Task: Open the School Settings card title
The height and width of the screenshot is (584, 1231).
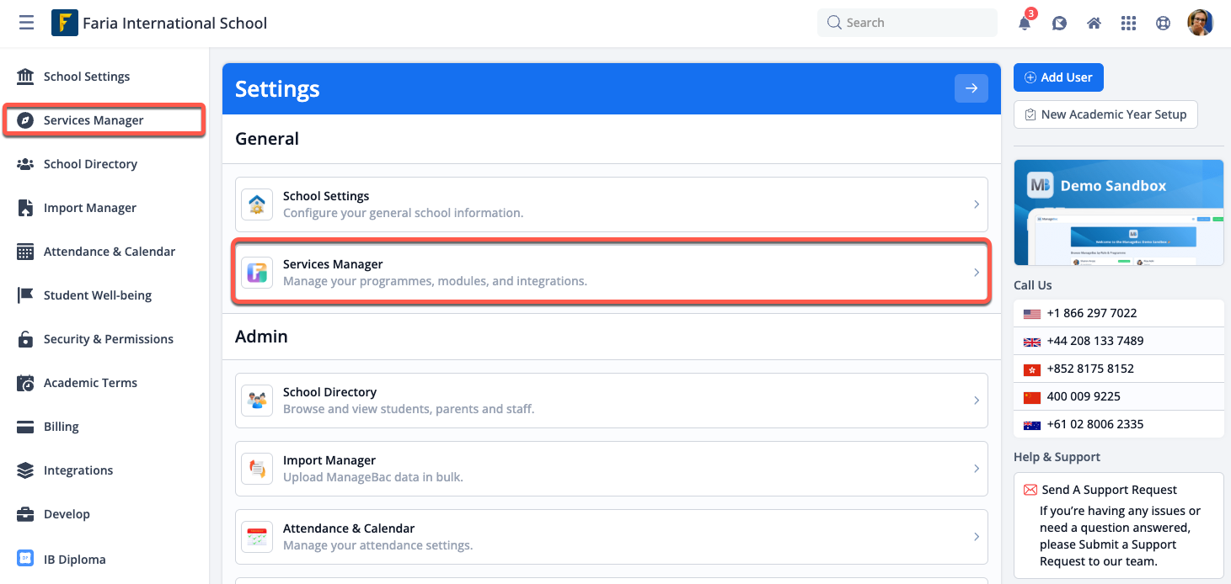Action: (326, 196)
